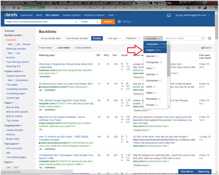Image resolution: width=219 pixels, height=175 pixels.
Task: Open Chat with us widget
Action: (187, 172)
